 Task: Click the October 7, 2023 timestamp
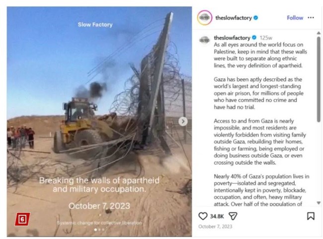point(215,227)
